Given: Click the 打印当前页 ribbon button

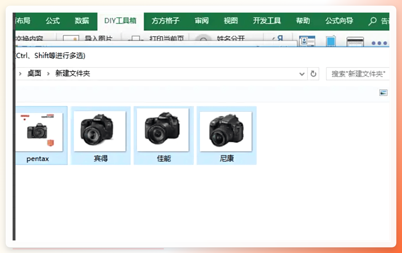Looking at the screenshot, I should [x=167, y=38].
